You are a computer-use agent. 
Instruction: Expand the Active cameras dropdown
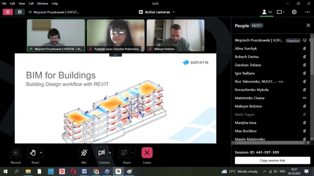click(157, 12)
